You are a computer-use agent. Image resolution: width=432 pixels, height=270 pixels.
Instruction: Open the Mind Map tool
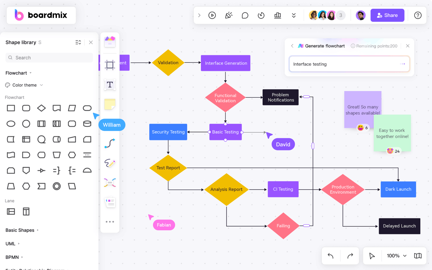[x=110, y=182]
